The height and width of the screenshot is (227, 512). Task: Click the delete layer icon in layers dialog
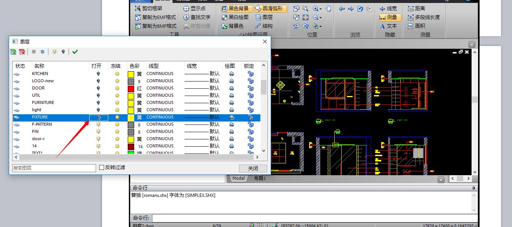click(x=22, y=52)
